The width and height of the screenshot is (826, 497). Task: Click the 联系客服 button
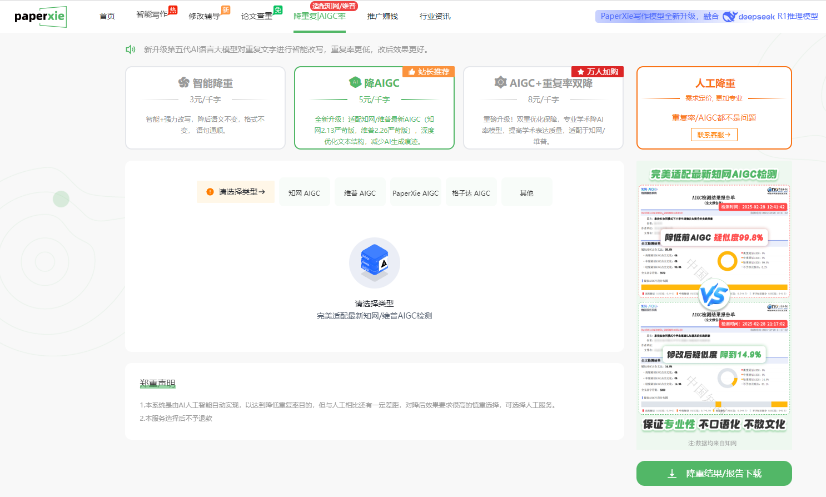[714, 135]
